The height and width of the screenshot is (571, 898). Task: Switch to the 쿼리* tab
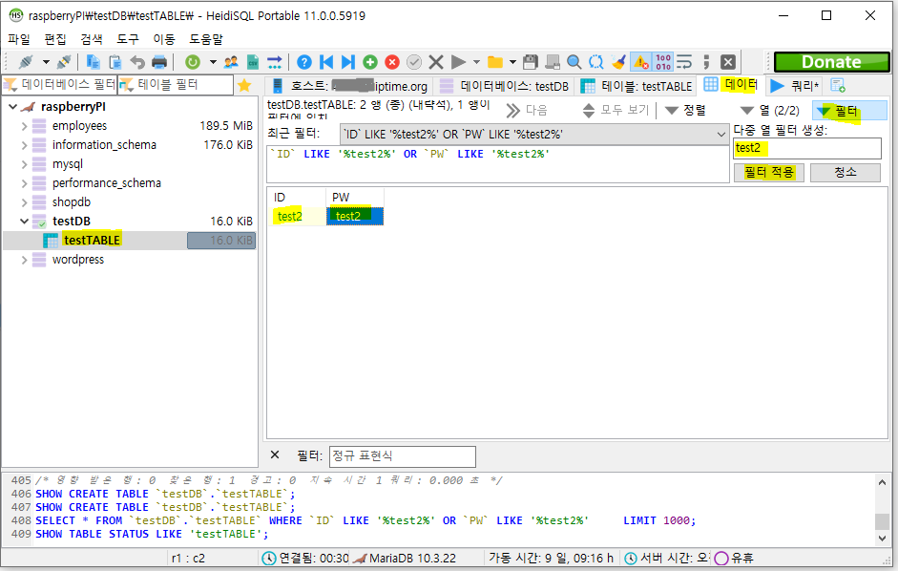796,86
